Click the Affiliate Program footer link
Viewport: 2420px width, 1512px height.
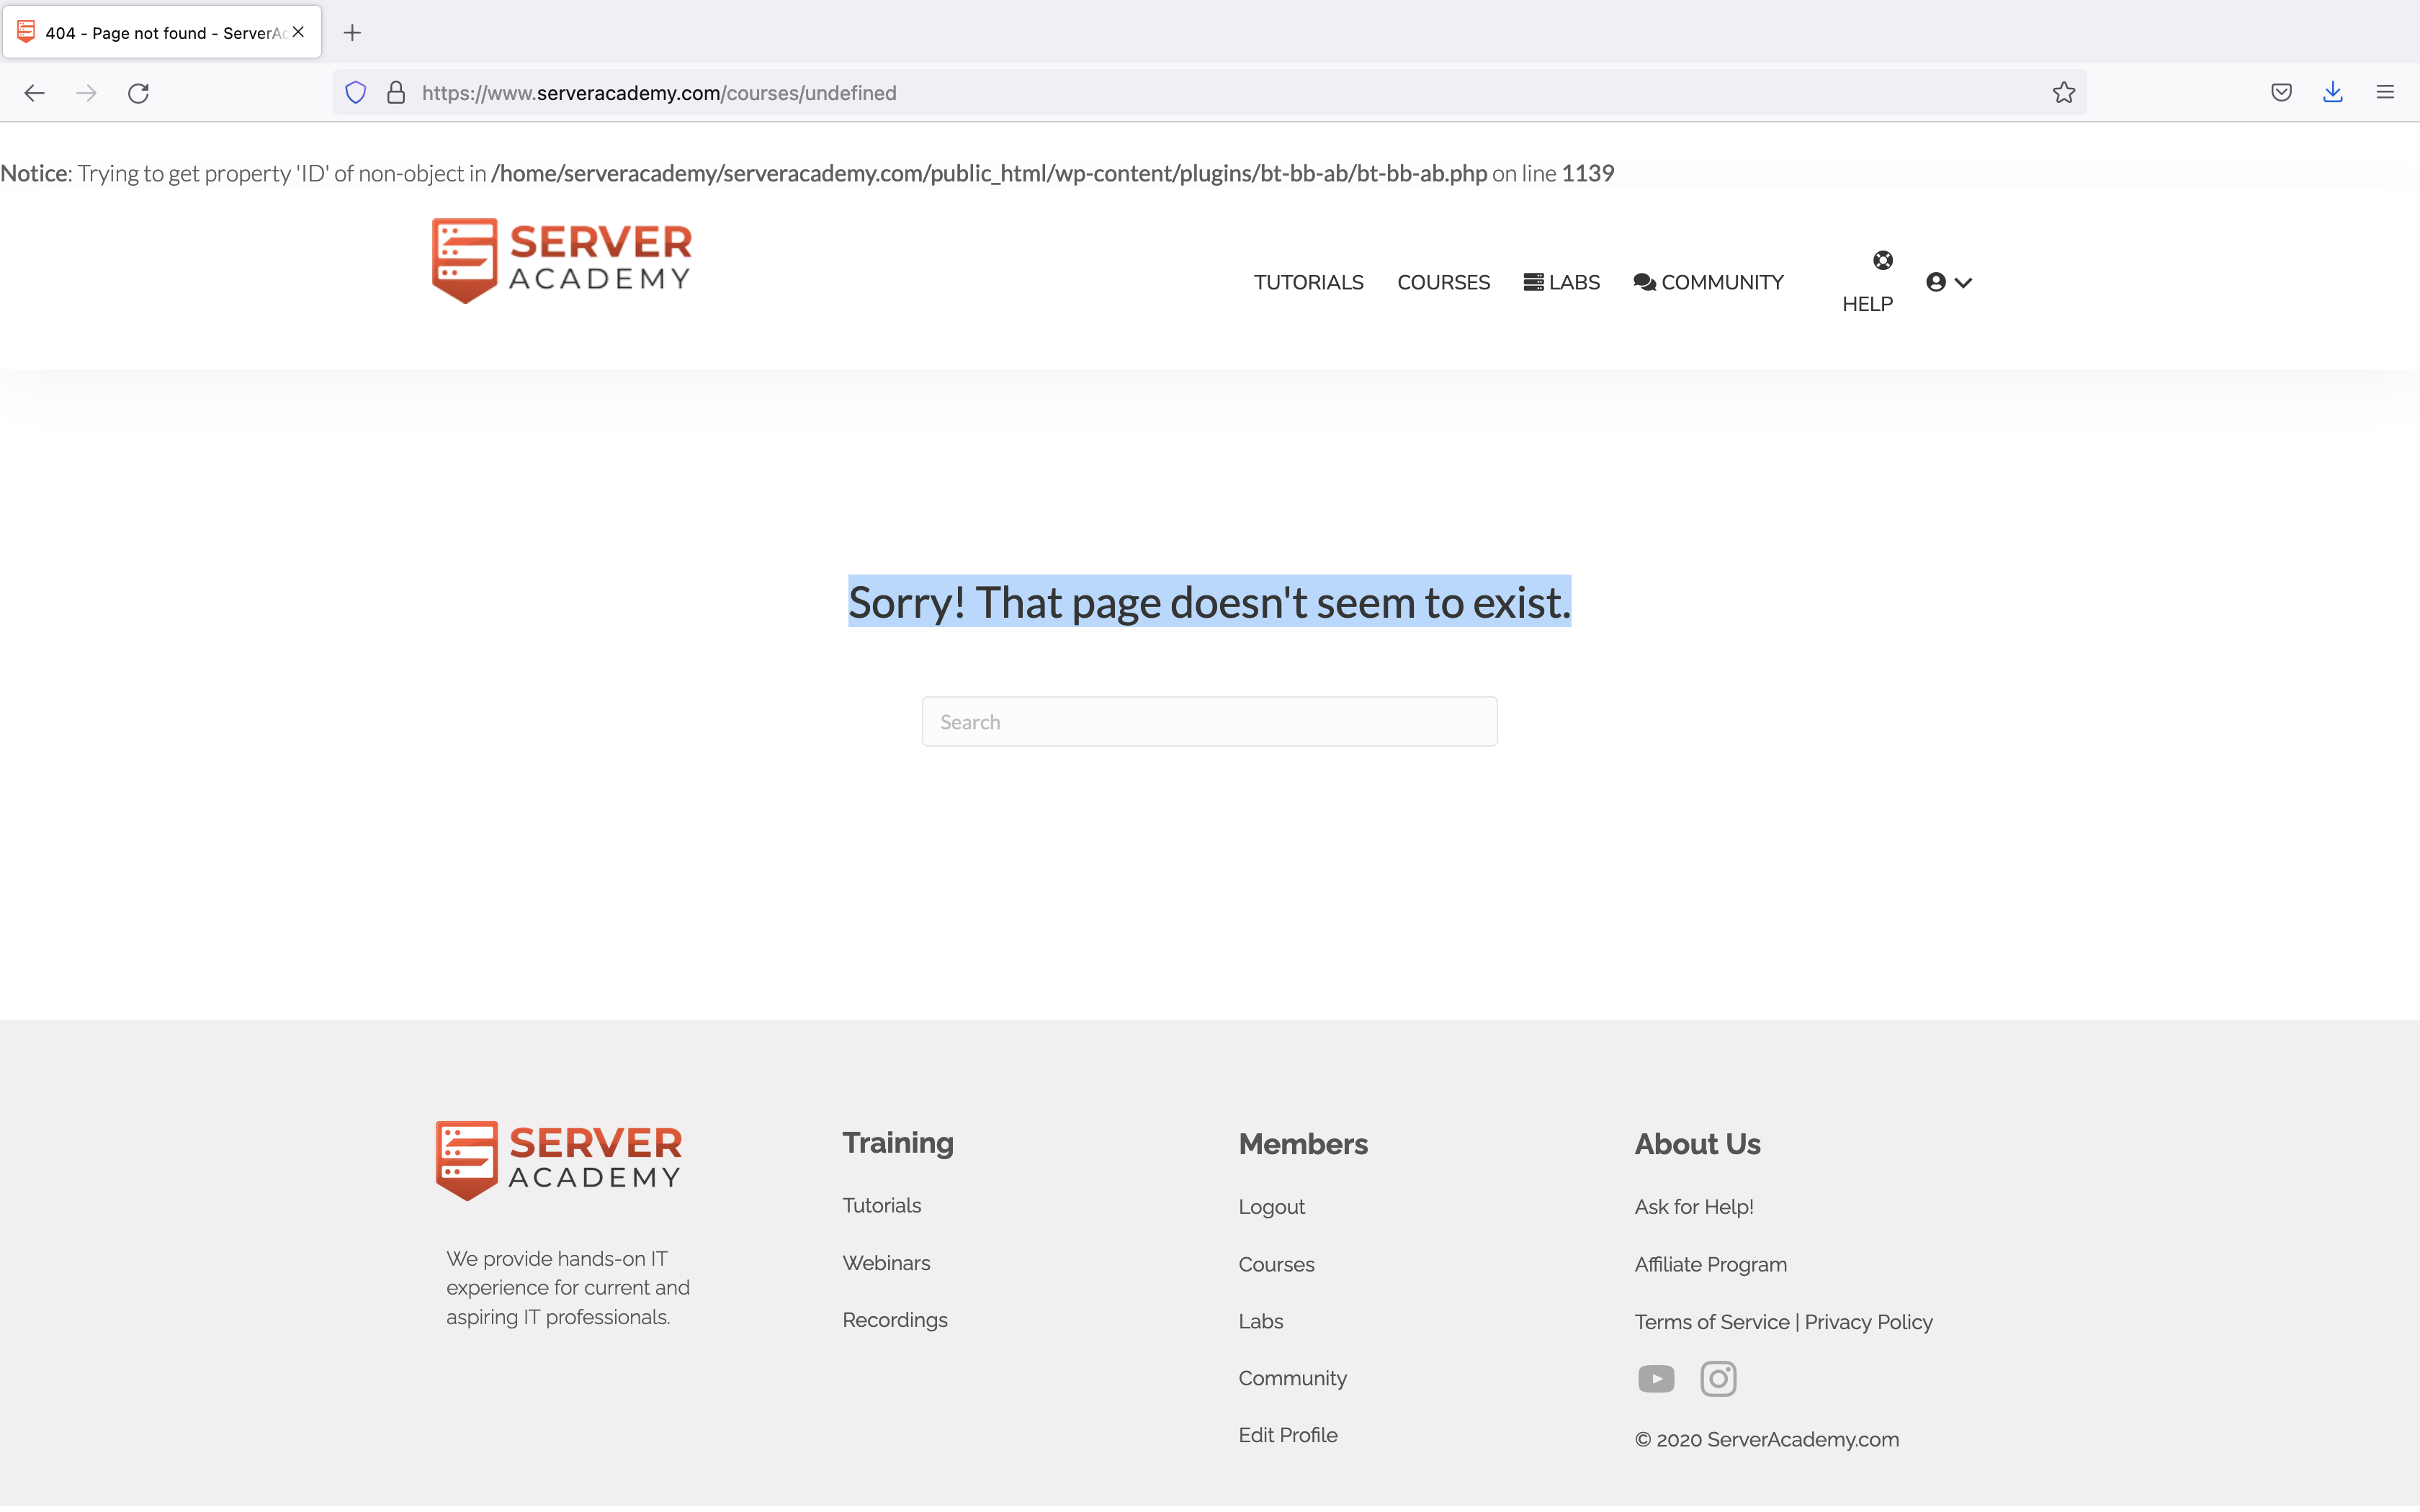[x=1710, y=1265]
